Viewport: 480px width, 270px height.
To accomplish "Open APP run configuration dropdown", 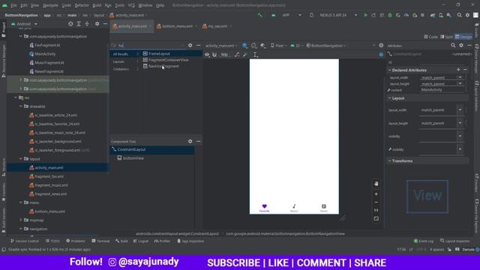I will tap(291, 15).
